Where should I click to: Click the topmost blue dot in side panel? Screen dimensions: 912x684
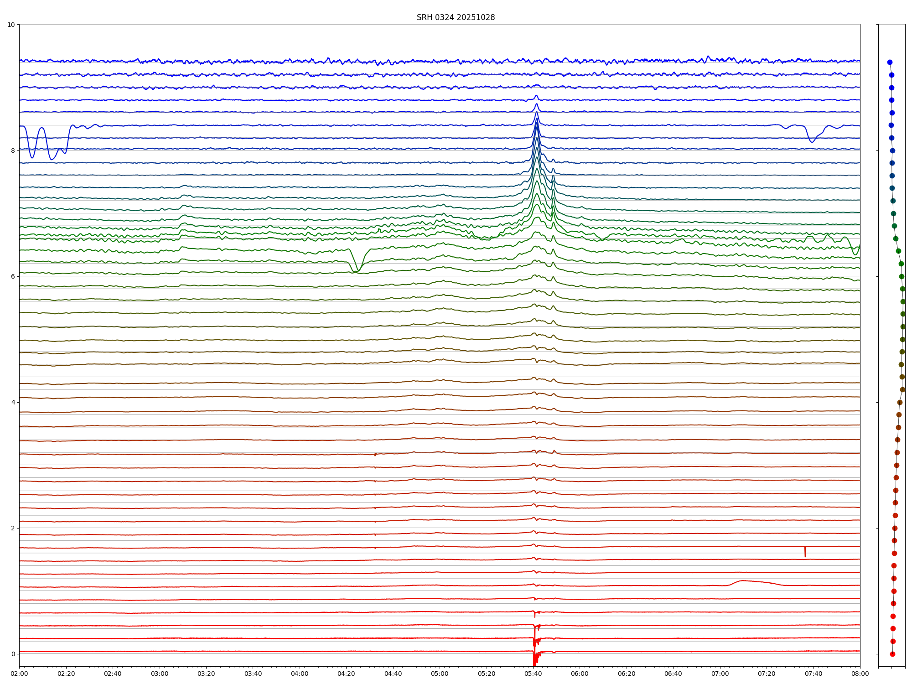(890, 62)
